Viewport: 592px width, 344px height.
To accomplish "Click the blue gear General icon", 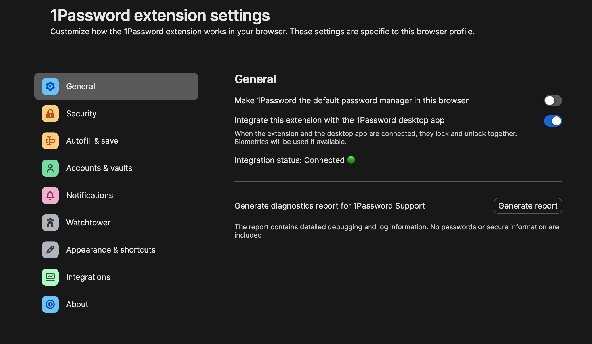I will pyautogui.click(x=50, y=86).
